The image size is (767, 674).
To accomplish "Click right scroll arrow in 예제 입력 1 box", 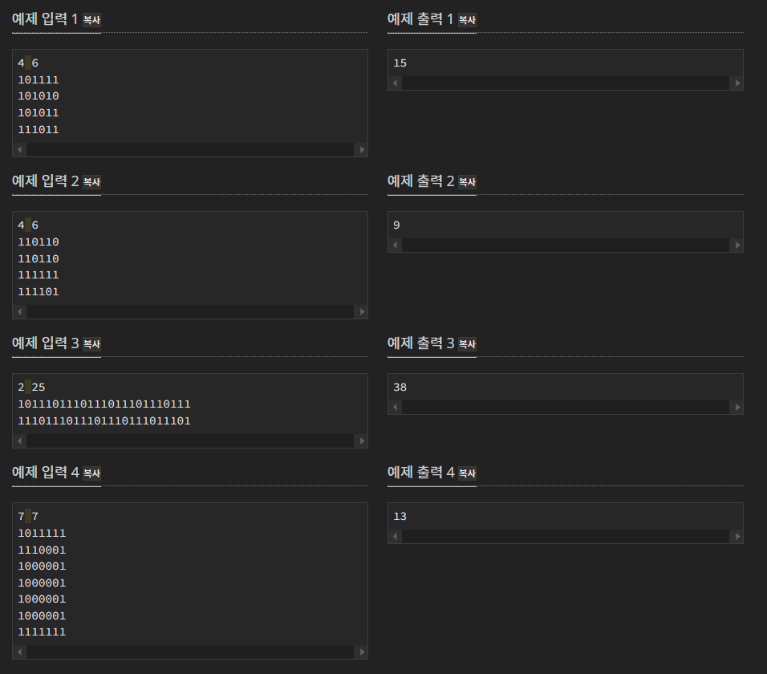I will tap(362, 150).
